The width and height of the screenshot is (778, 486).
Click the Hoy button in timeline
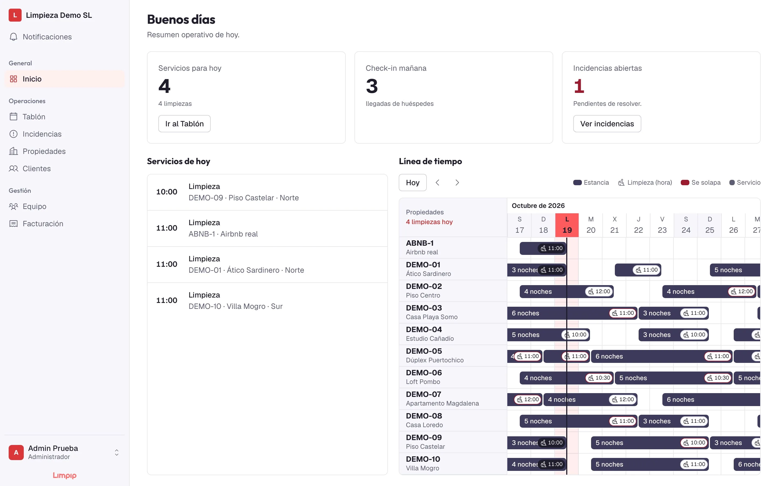click(x=413, y=183)
